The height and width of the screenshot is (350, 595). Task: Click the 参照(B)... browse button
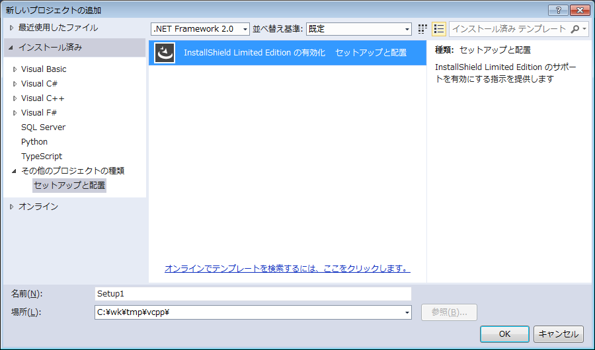[x=449, y=312]
